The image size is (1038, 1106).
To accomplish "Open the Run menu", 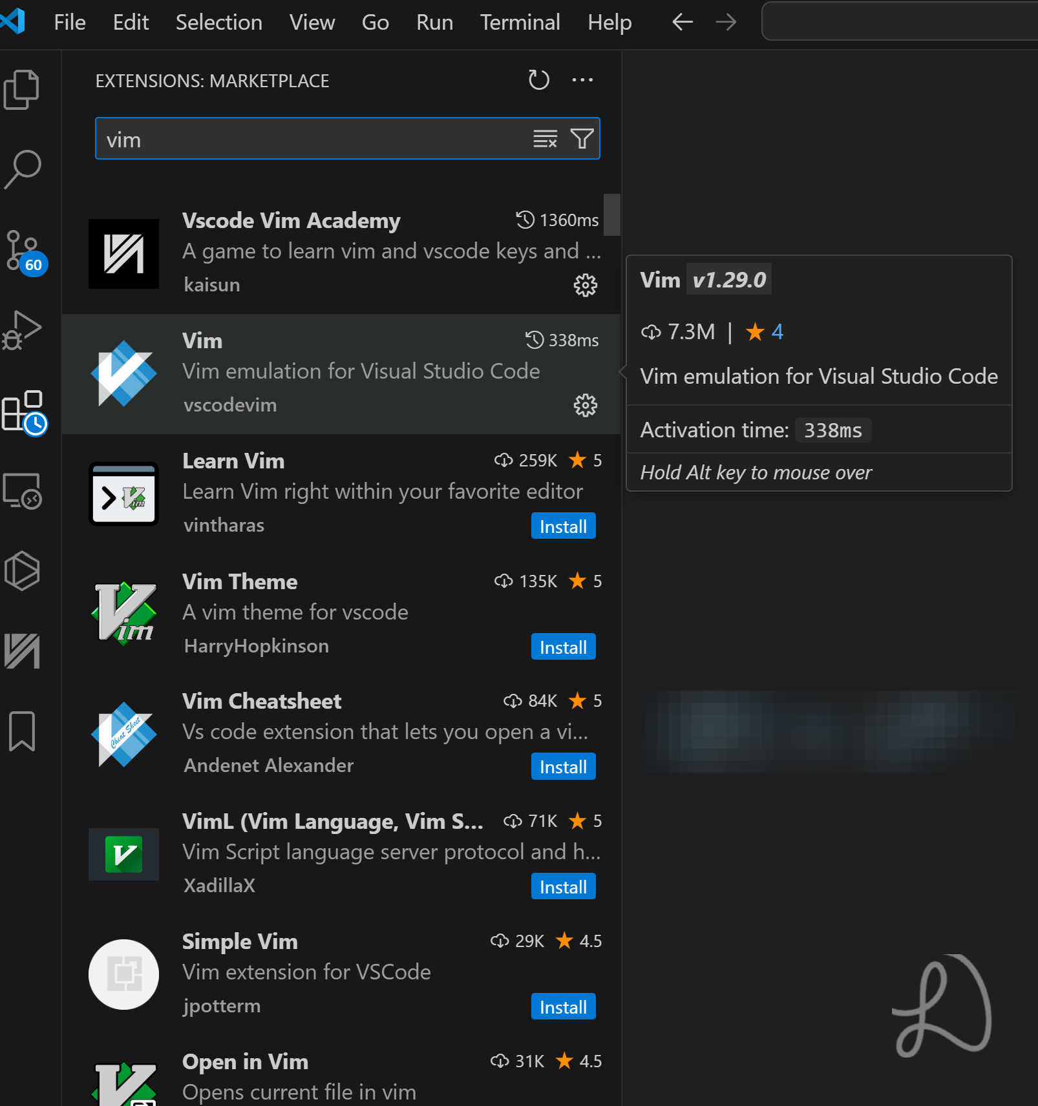I will (435, 23).
